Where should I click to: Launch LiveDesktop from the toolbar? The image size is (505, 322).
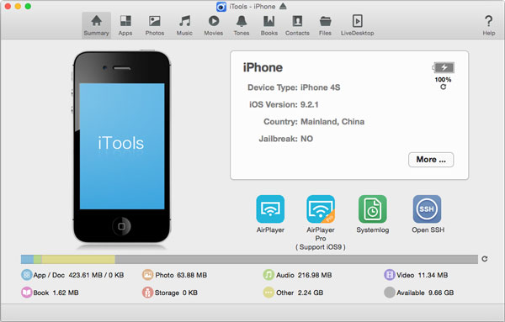click(358, 25)
